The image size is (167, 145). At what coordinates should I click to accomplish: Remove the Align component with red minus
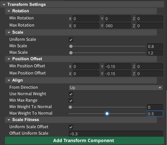(x=161, y=80)
